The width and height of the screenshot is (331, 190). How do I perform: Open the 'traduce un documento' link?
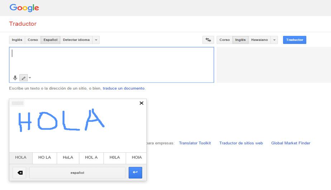[124, 88]
